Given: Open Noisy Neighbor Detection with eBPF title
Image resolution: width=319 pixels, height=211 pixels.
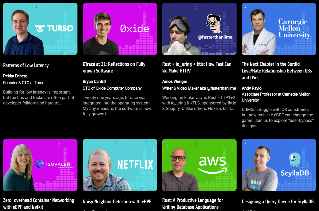Looking at the screenshot, I should pos(117,202).
